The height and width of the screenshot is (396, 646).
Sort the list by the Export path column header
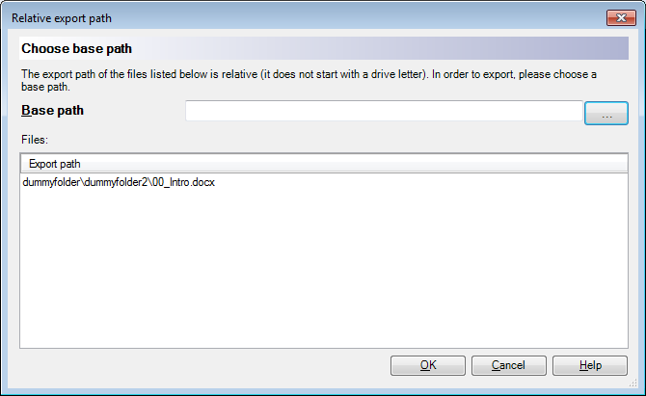point(324,164)
